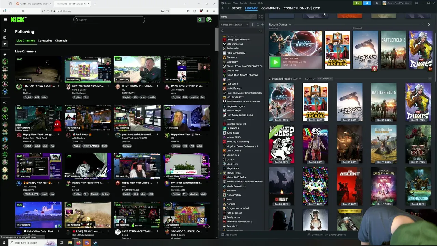Viewport: 437px width, 246px height.
Task: Select Marvel Rivals in Steam game list
Action: [x=234, y=173]
